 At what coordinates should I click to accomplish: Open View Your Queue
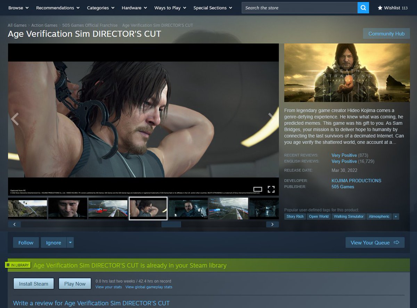[375, 242]
